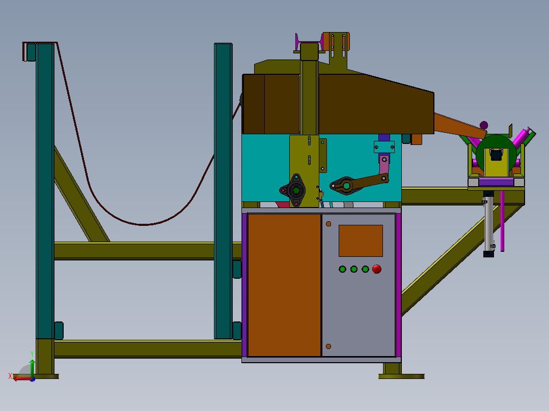Select the middle green push button on panel
The width and height of the screenshot is (549, 411).
click(x=354, y=269)
